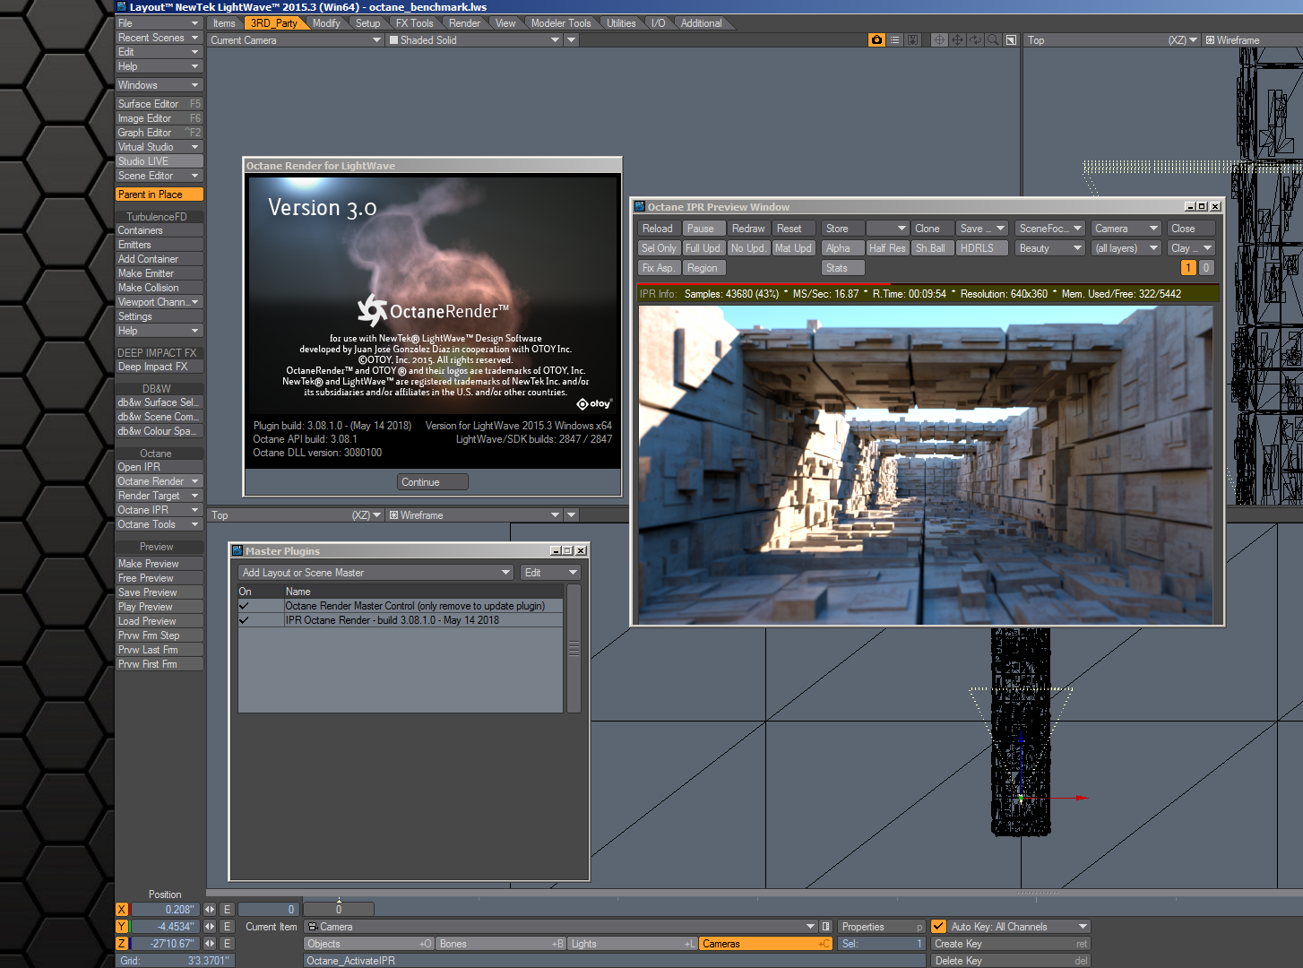Image resolution: width=1303 pixels, height=968 pixels.
Task: Click the wireframe grid icon in lower viewport
Action: pos(393,515)
